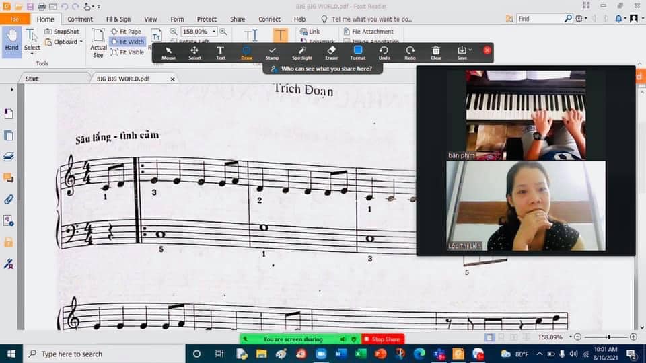The height and width of the screenshot is (363, 646).
Task: Choose the Stamp annotation tool
Action: coord(272,53)
